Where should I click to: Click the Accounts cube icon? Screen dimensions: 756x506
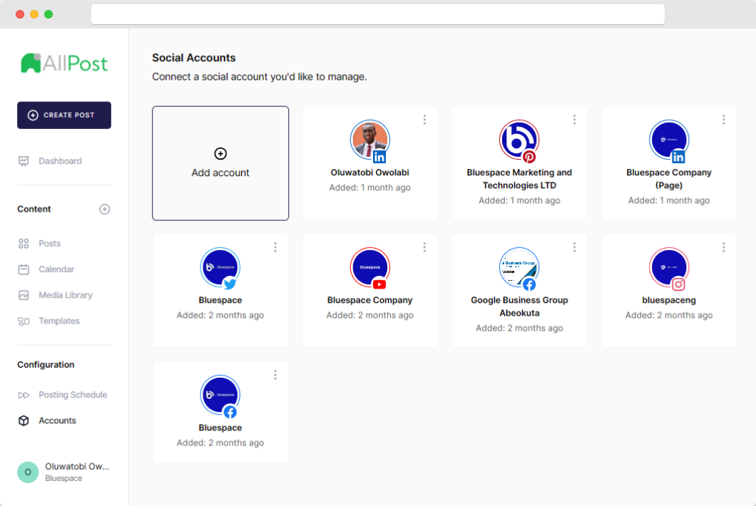pyautogui.click(x=24, y=420)
